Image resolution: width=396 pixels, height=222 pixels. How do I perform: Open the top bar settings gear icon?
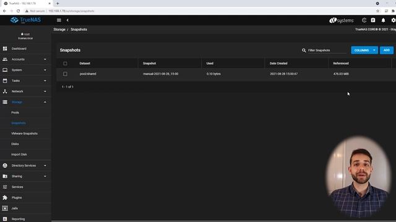pos(394,20)
